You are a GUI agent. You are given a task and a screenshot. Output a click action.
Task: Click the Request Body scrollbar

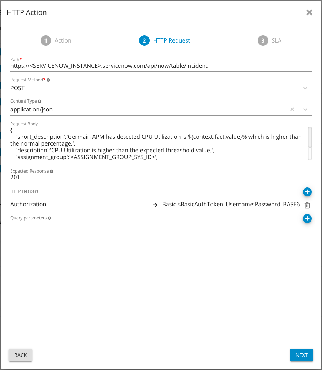[x=310, y=137]
